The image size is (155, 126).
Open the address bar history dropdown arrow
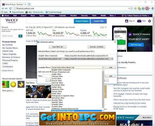click(129, 9)
